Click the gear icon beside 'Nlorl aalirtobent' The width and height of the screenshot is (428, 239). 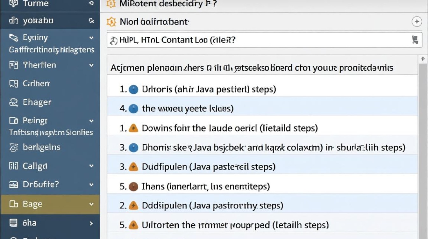[111, 22]
